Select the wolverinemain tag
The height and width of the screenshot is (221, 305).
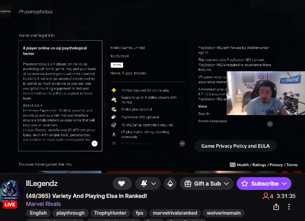click(224, 213)
